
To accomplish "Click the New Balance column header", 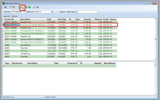I will 109,63.
